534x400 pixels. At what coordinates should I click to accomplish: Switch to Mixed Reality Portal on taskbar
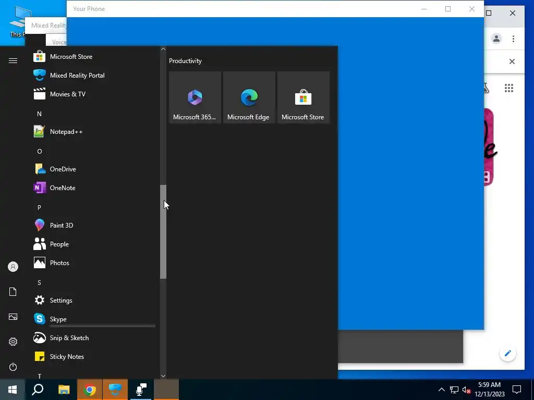click(x=115, y=390)
